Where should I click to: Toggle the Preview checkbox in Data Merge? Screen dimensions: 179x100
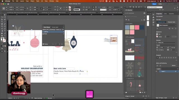point(43,44)
